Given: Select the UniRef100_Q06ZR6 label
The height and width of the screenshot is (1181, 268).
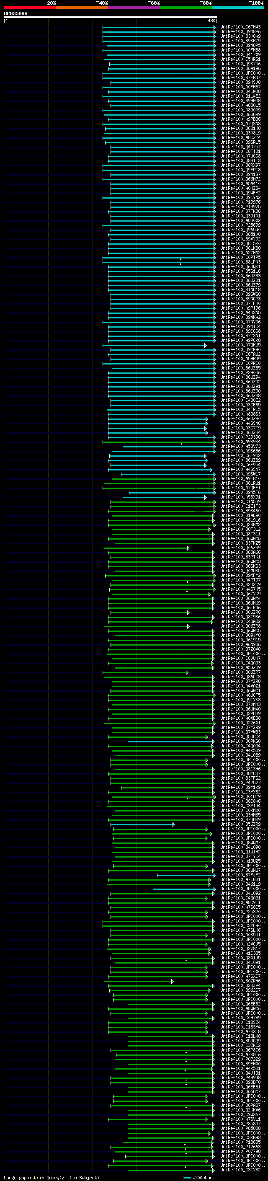Looking at the screenshot, I should [240, 612].
